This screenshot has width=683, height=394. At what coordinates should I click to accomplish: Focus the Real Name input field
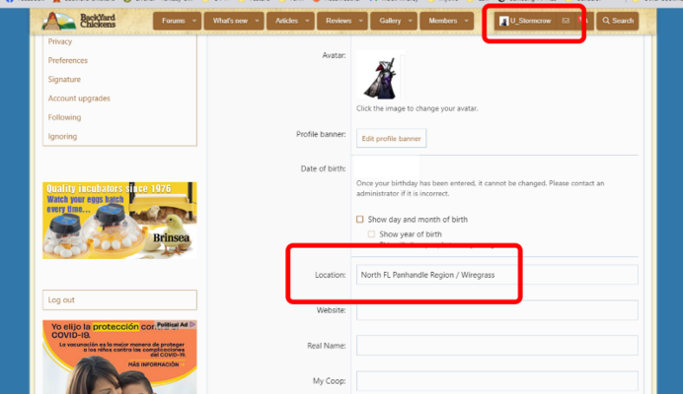pyautogui.click(x=497, y=346)
